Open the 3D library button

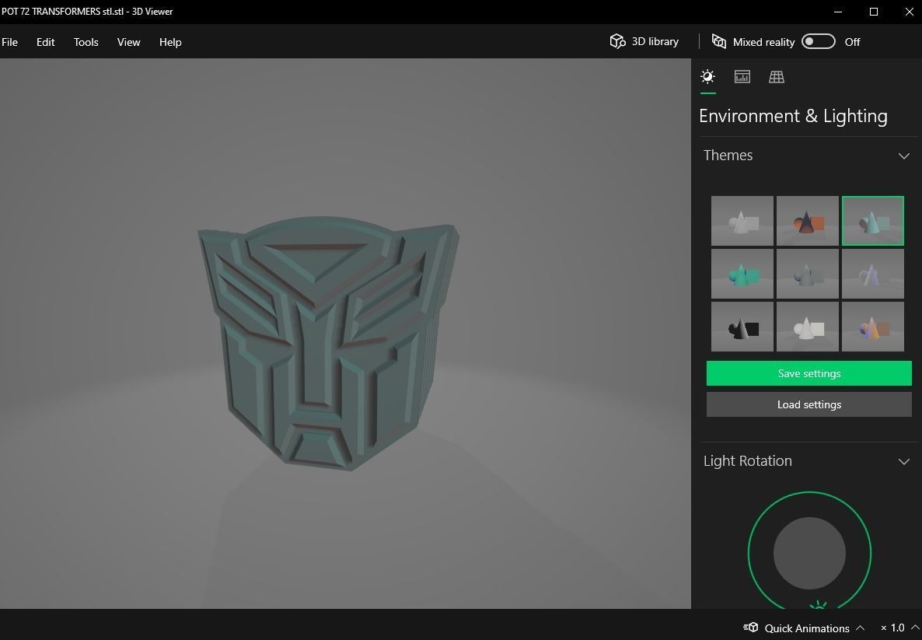644,41
